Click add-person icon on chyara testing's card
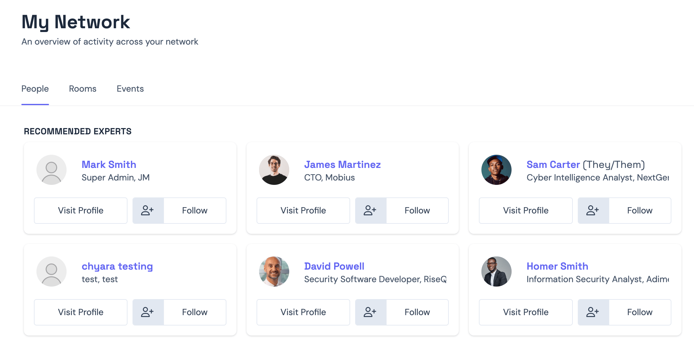This screenshot has width=694, height=344. [x=148, y=312]
